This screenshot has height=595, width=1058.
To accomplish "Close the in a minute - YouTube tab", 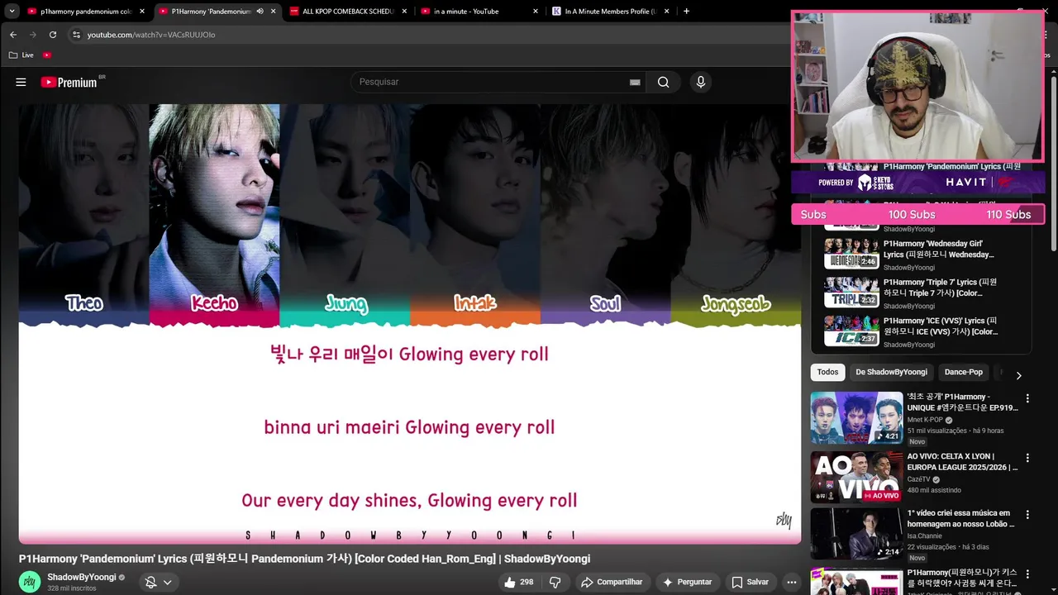I will pyautogui.click(x=536, y=12).
